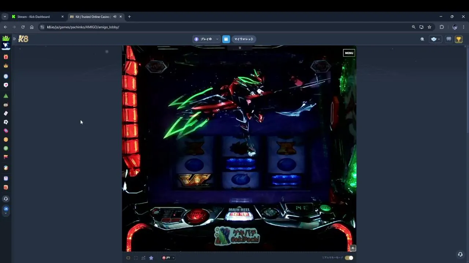Open the プレイ中 dropdown
The width and height of the screenshot is (469, 263).
tap(206, 39)
